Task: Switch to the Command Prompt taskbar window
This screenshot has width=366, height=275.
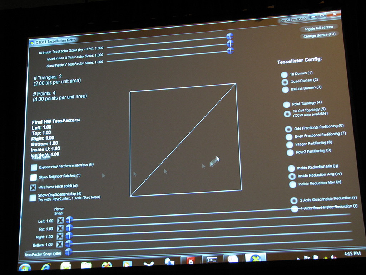Action: point(212,260)
